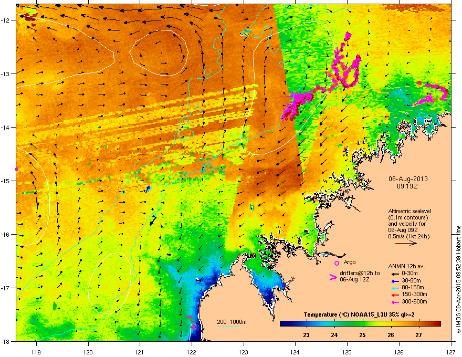Image resolution: width=462 pixels, height=357 pixels.
Task: Click the red 150-300m ANMN arrow
Action: 394,295
